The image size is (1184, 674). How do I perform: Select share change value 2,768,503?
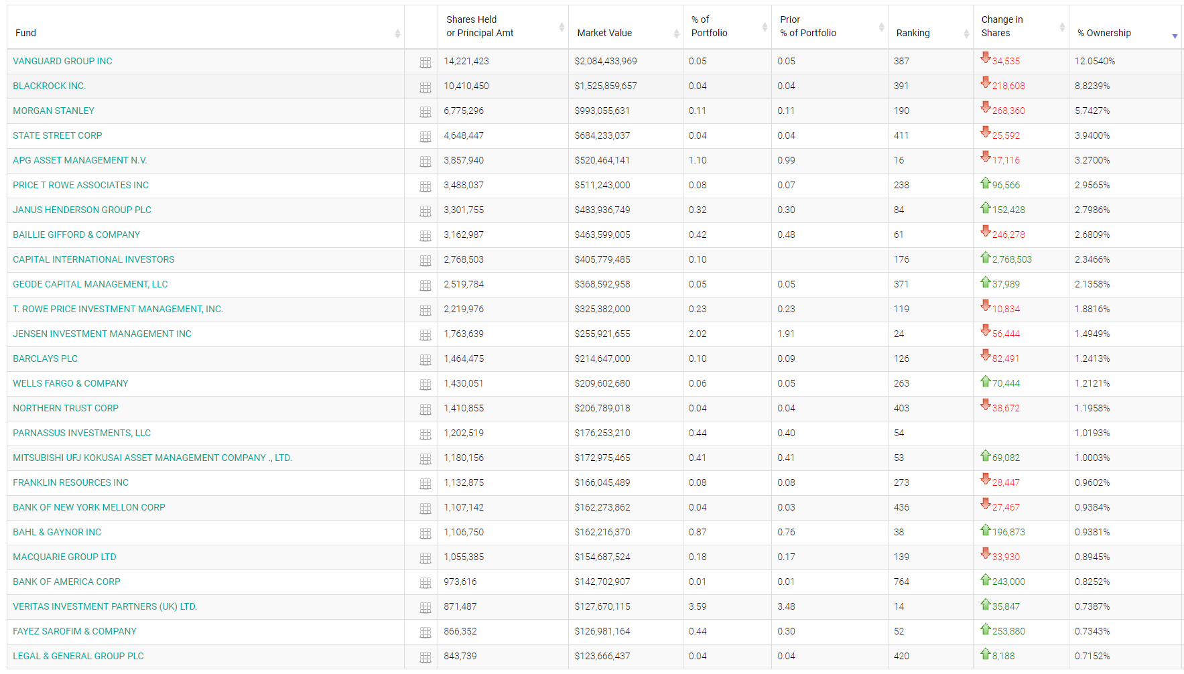pos(1012,259)
